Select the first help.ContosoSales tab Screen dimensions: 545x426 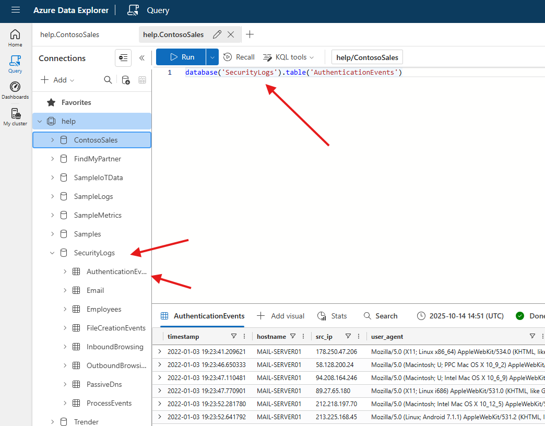click(69, 34)
